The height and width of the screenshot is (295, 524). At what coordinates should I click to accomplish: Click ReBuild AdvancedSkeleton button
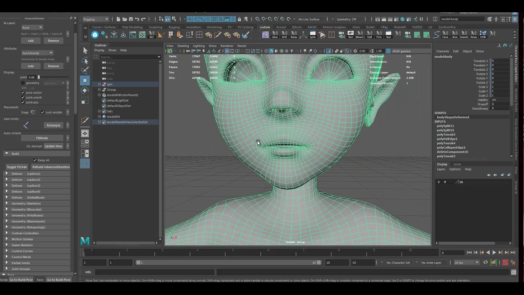pyautogui.click(x=51, y=167)
